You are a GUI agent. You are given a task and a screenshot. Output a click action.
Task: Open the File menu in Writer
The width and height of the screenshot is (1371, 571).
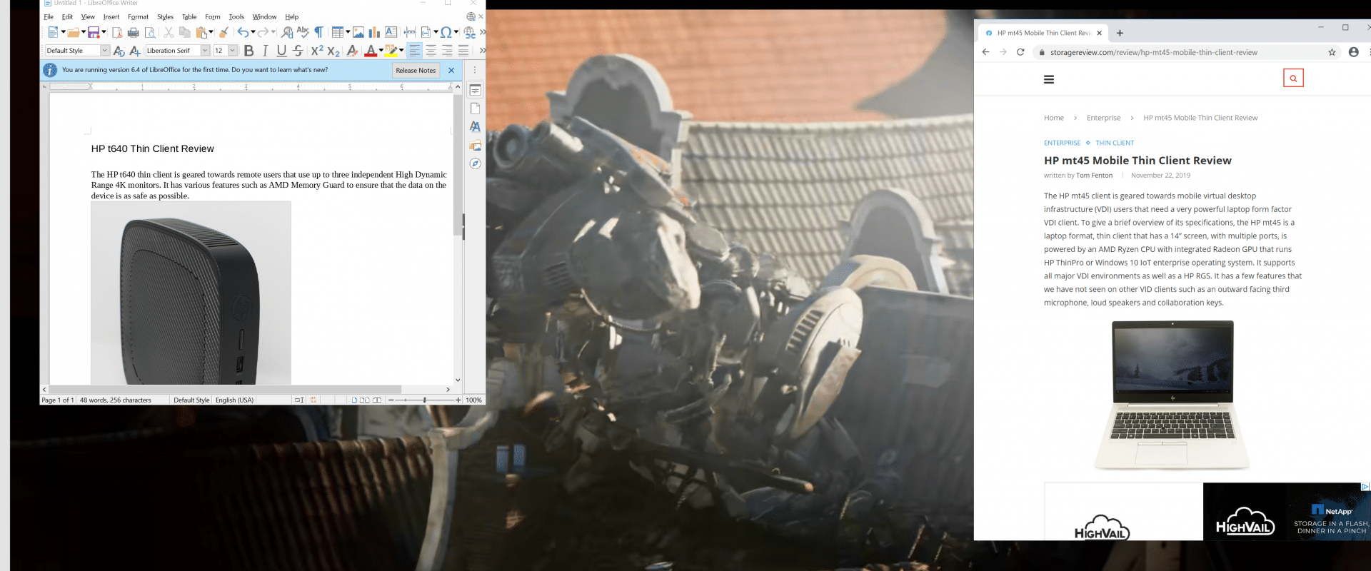pyautogui.click(x=49, y=17)
